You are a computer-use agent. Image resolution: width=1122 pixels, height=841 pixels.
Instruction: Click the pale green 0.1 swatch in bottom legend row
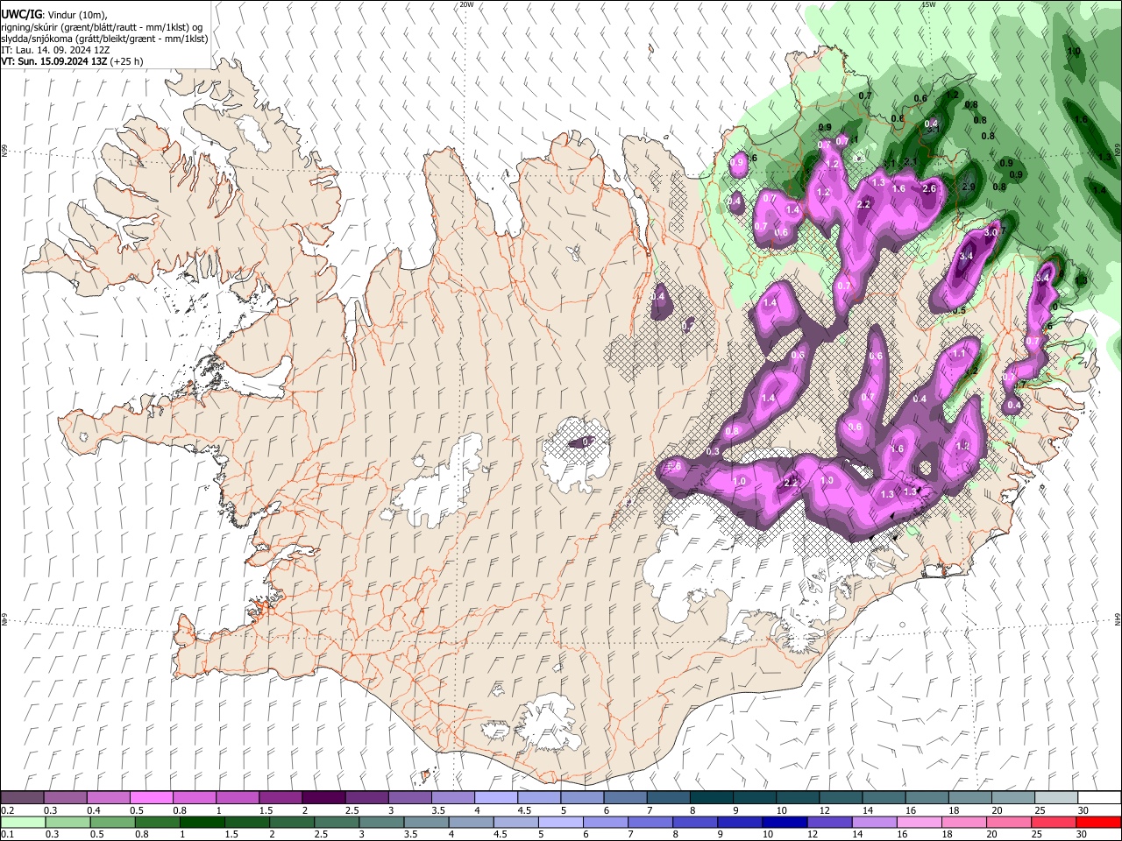coord(23,823)
